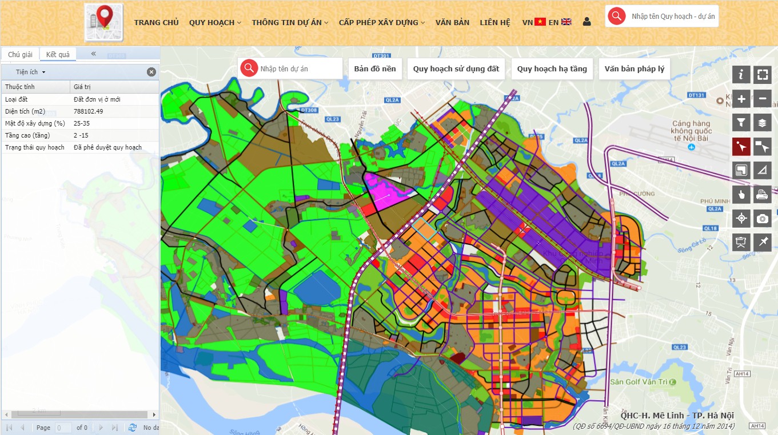This screenshot has height=435, width=778.
Task: Focus the header plan-project search field
Action: coord(673,17)
